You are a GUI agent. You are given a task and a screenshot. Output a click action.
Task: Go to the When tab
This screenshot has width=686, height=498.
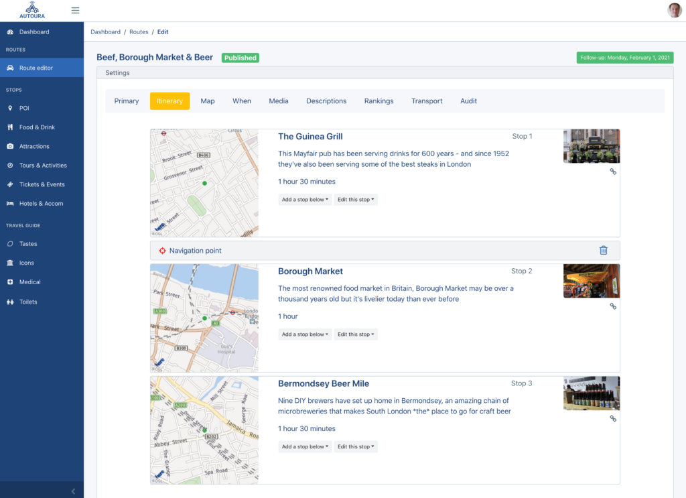point(242,101)
